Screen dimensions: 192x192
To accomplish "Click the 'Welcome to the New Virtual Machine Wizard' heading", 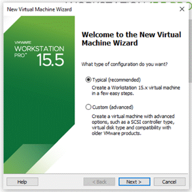I will coord(131,39).
